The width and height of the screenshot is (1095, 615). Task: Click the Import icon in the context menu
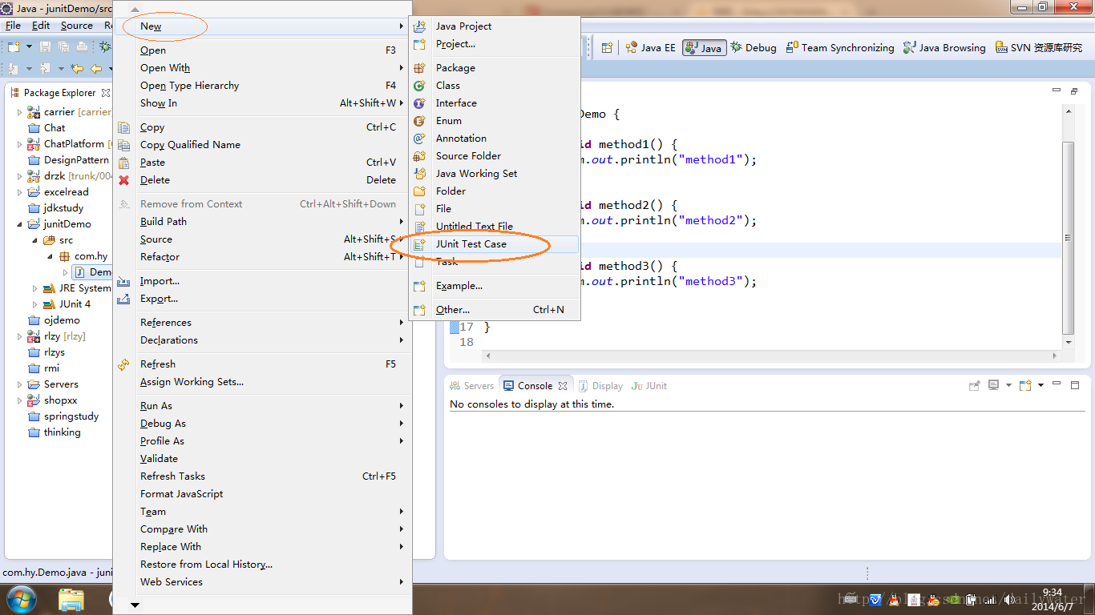[x=124, y=281]
